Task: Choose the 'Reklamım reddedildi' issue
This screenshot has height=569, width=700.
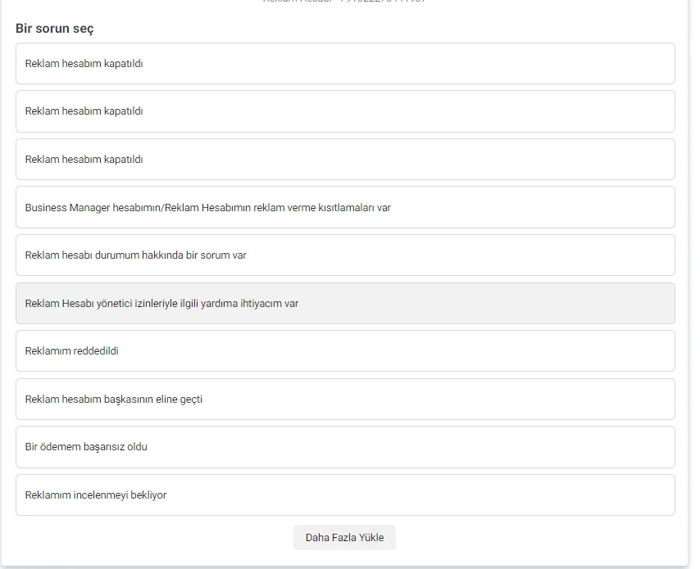Action: click(x=344, y=351)
